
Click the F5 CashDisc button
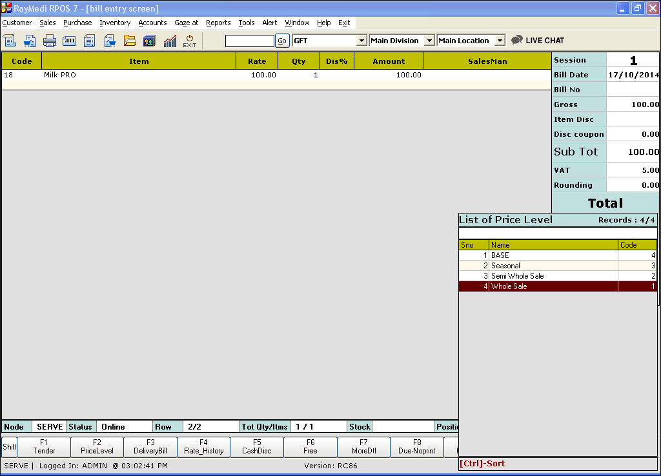257,447
